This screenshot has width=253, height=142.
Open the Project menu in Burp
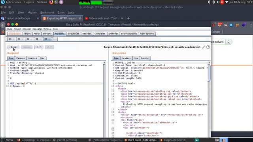tap(17, 29)
